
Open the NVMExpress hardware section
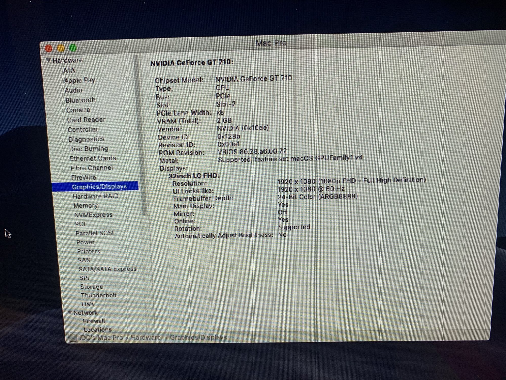[x=93, y=215]
